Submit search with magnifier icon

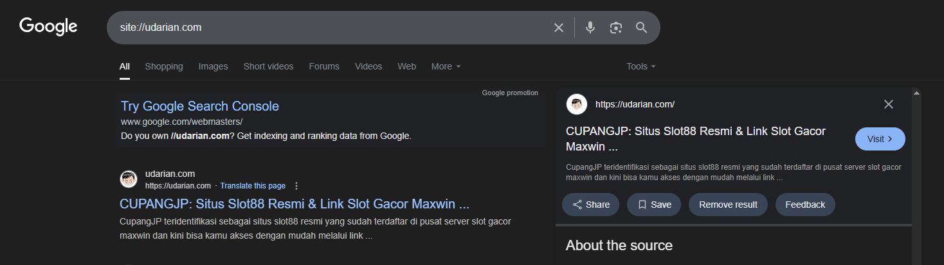tap(641, 28)
